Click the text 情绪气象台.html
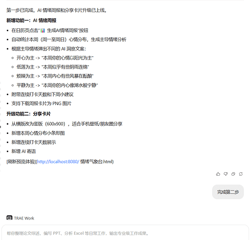 tap(97, 162)
